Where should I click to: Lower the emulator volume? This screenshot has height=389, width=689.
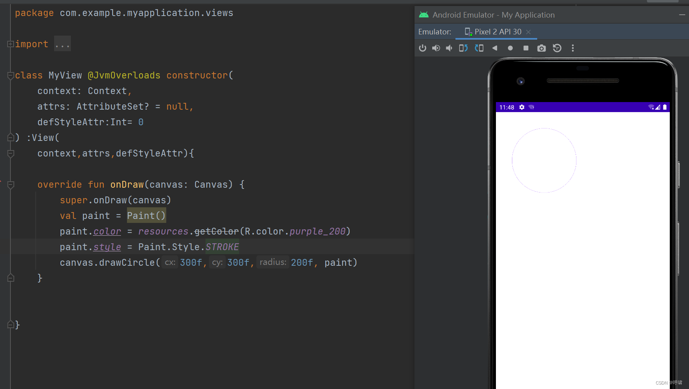449,48
